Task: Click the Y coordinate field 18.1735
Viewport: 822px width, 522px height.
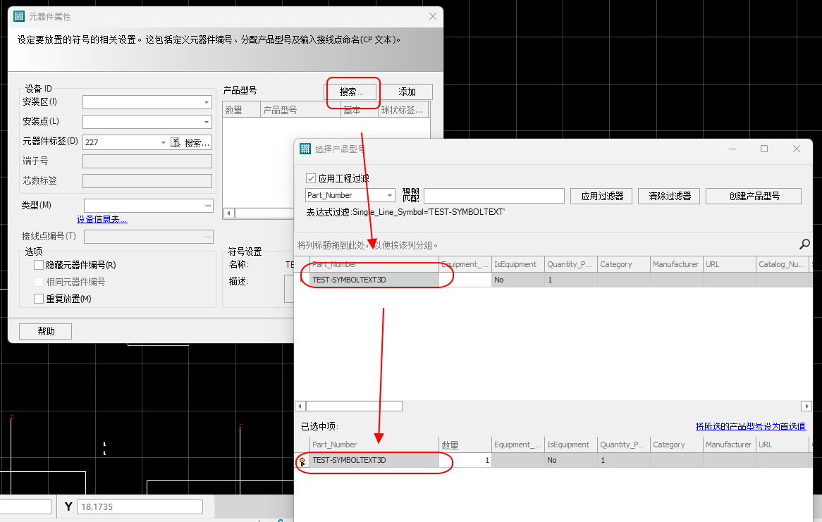Action: 140,507
